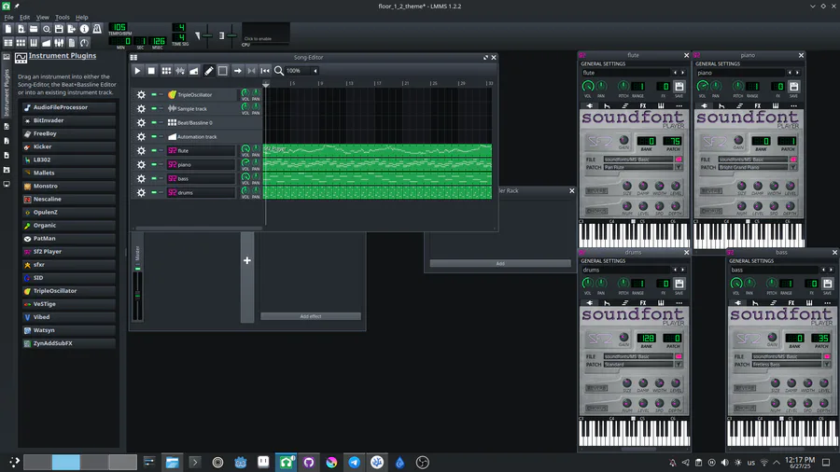Show the FX Mixer with faders icon
The height and width of the screenshot is (472, 840).
[59, 42]
